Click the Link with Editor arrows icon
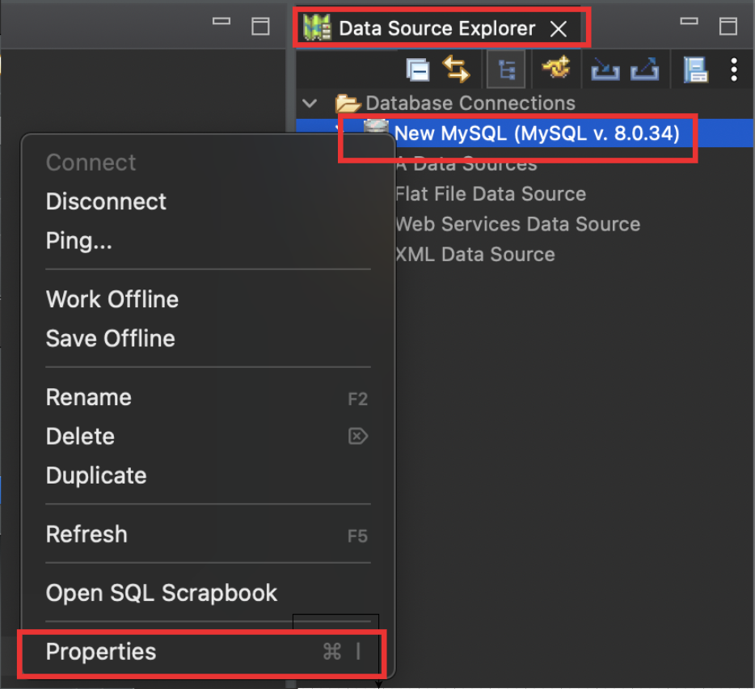755x689 pixels. point(455,70)
